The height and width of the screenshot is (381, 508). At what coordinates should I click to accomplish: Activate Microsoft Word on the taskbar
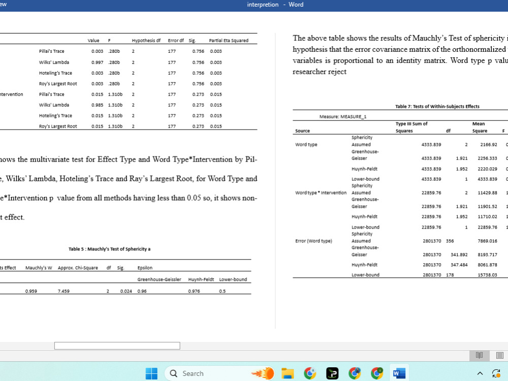coord(399,373)
